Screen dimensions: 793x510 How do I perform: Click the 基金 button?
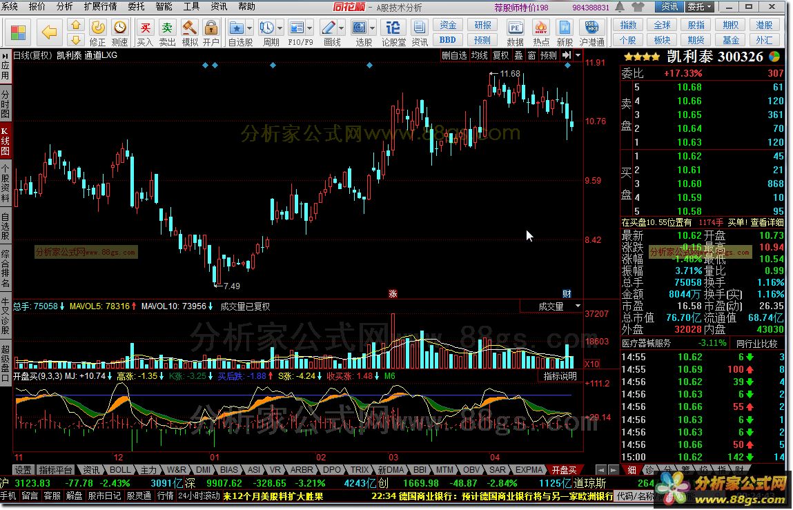pos(730,40)
